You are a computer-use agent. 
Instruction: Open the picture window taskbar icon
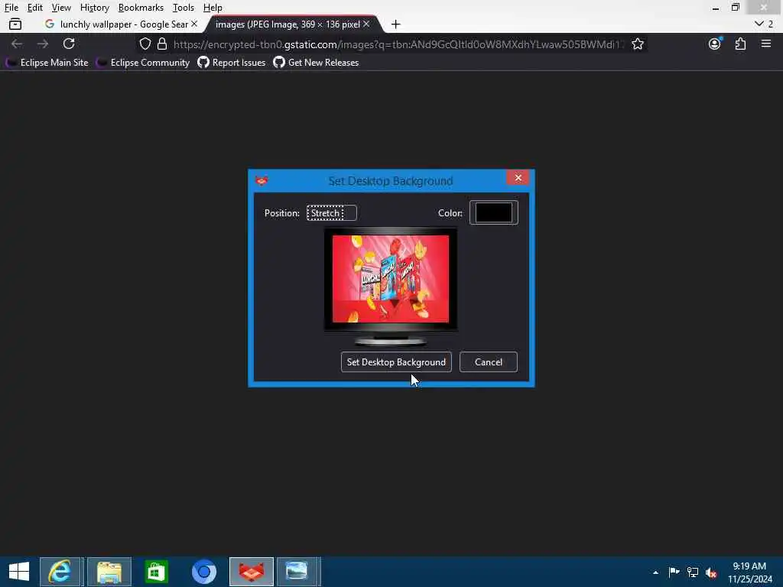297,572
